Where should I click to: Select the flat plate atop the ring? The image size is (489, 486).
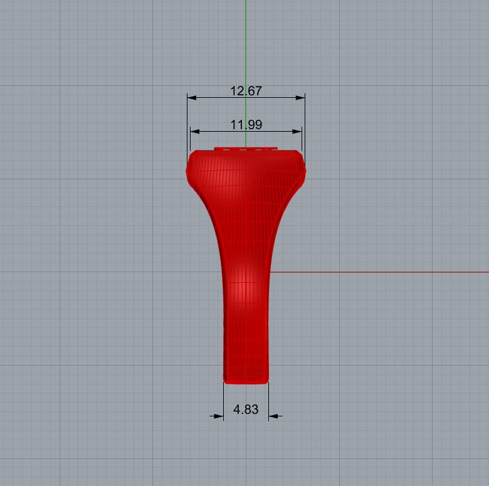246,149
